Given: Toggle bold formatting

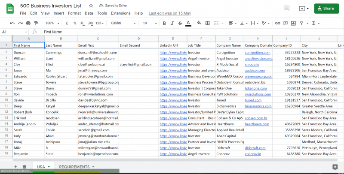Looking at the screenshot, I should click(x=164, y=23).
